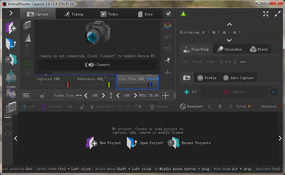285x175 pixels.
Task: Click the histogram icon beside the preview
Action: 27,38
